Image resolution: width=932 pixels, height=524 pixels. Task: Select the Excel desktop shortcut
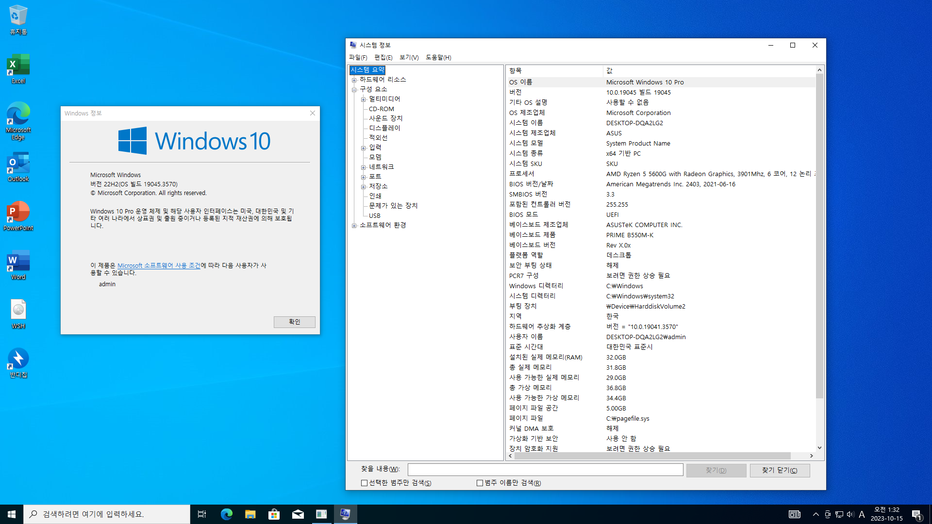pyautogui.click(x=18, y=69)
